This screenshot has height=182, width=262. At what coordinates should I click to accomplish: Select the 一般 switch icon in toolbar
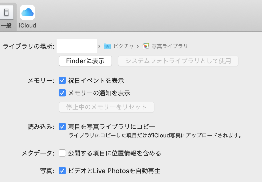(x=6, y=12)
